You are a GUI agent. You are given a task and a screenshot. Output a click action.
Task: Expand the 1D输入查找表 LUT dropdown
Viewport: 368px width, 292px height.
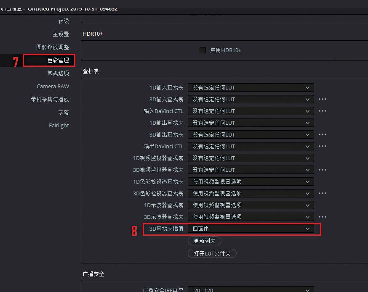(251, 87)
